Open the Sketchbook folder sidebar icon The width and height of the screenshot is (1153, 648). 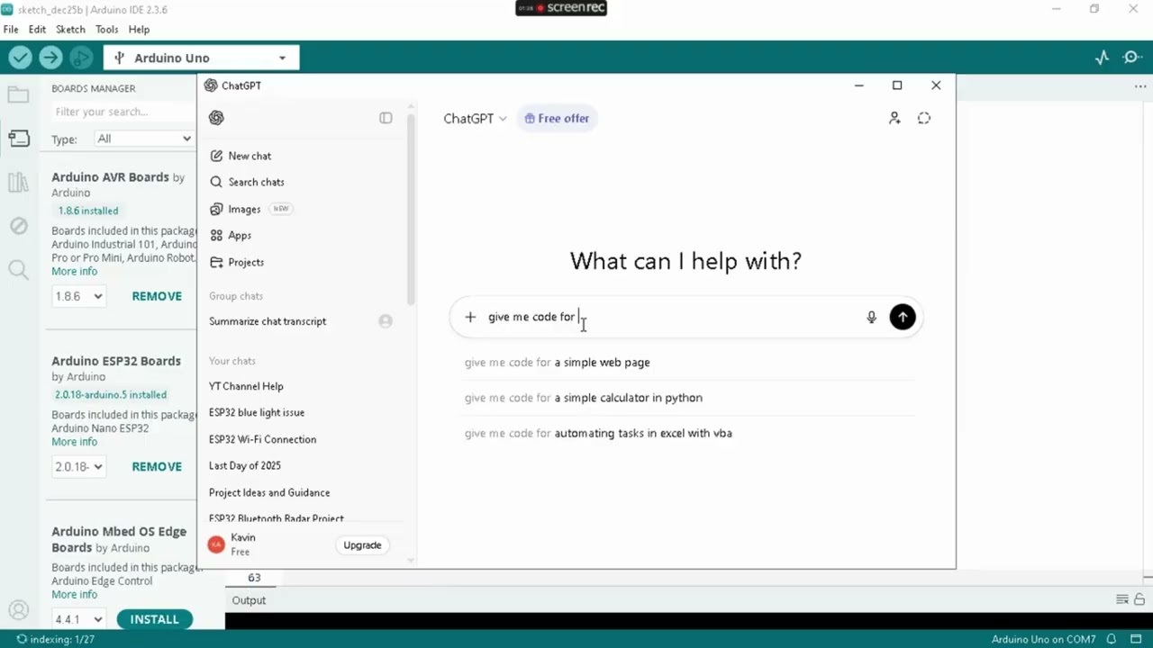click(x=18, y=94)
